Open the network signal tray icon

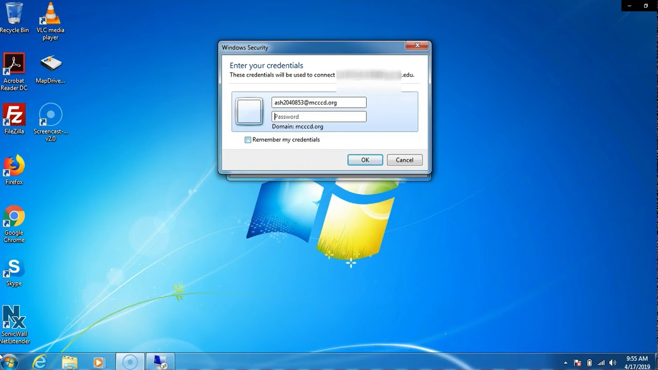click(601, 363)
